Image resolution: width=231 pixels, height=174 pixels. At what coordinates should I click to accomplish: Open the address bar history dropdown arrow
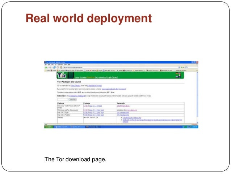click(x=179, y=68)
